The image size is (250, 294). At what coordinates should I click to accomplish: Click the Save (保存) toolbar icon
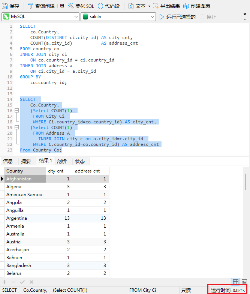10,6
